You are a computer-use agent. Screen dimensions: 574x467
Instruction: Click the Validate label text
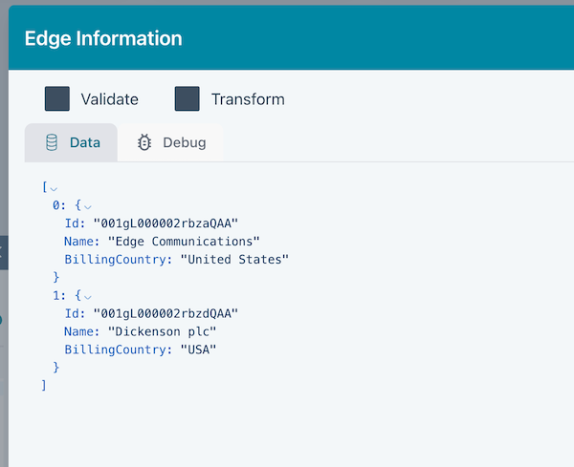pyautogui.click(x=109, y=99)
